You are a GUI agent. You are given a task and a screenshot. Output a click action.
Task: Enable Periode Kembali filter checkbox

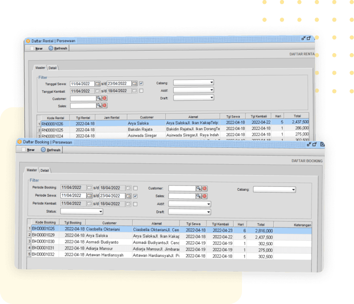click(x=135, y=204)
